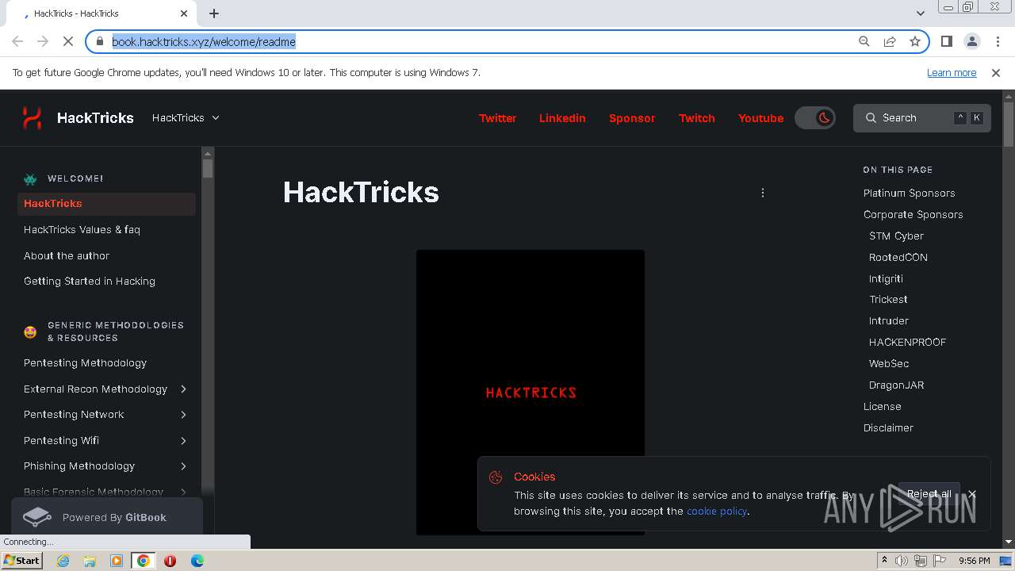Open Microsoft Edge icon in taskbar
Image resolution: width=1015 pixels, height=571 pixels.
197,561
